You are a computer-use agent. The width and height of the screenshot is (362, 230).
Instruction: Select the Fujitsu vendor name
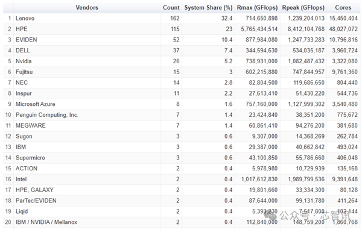click(24, 72)
